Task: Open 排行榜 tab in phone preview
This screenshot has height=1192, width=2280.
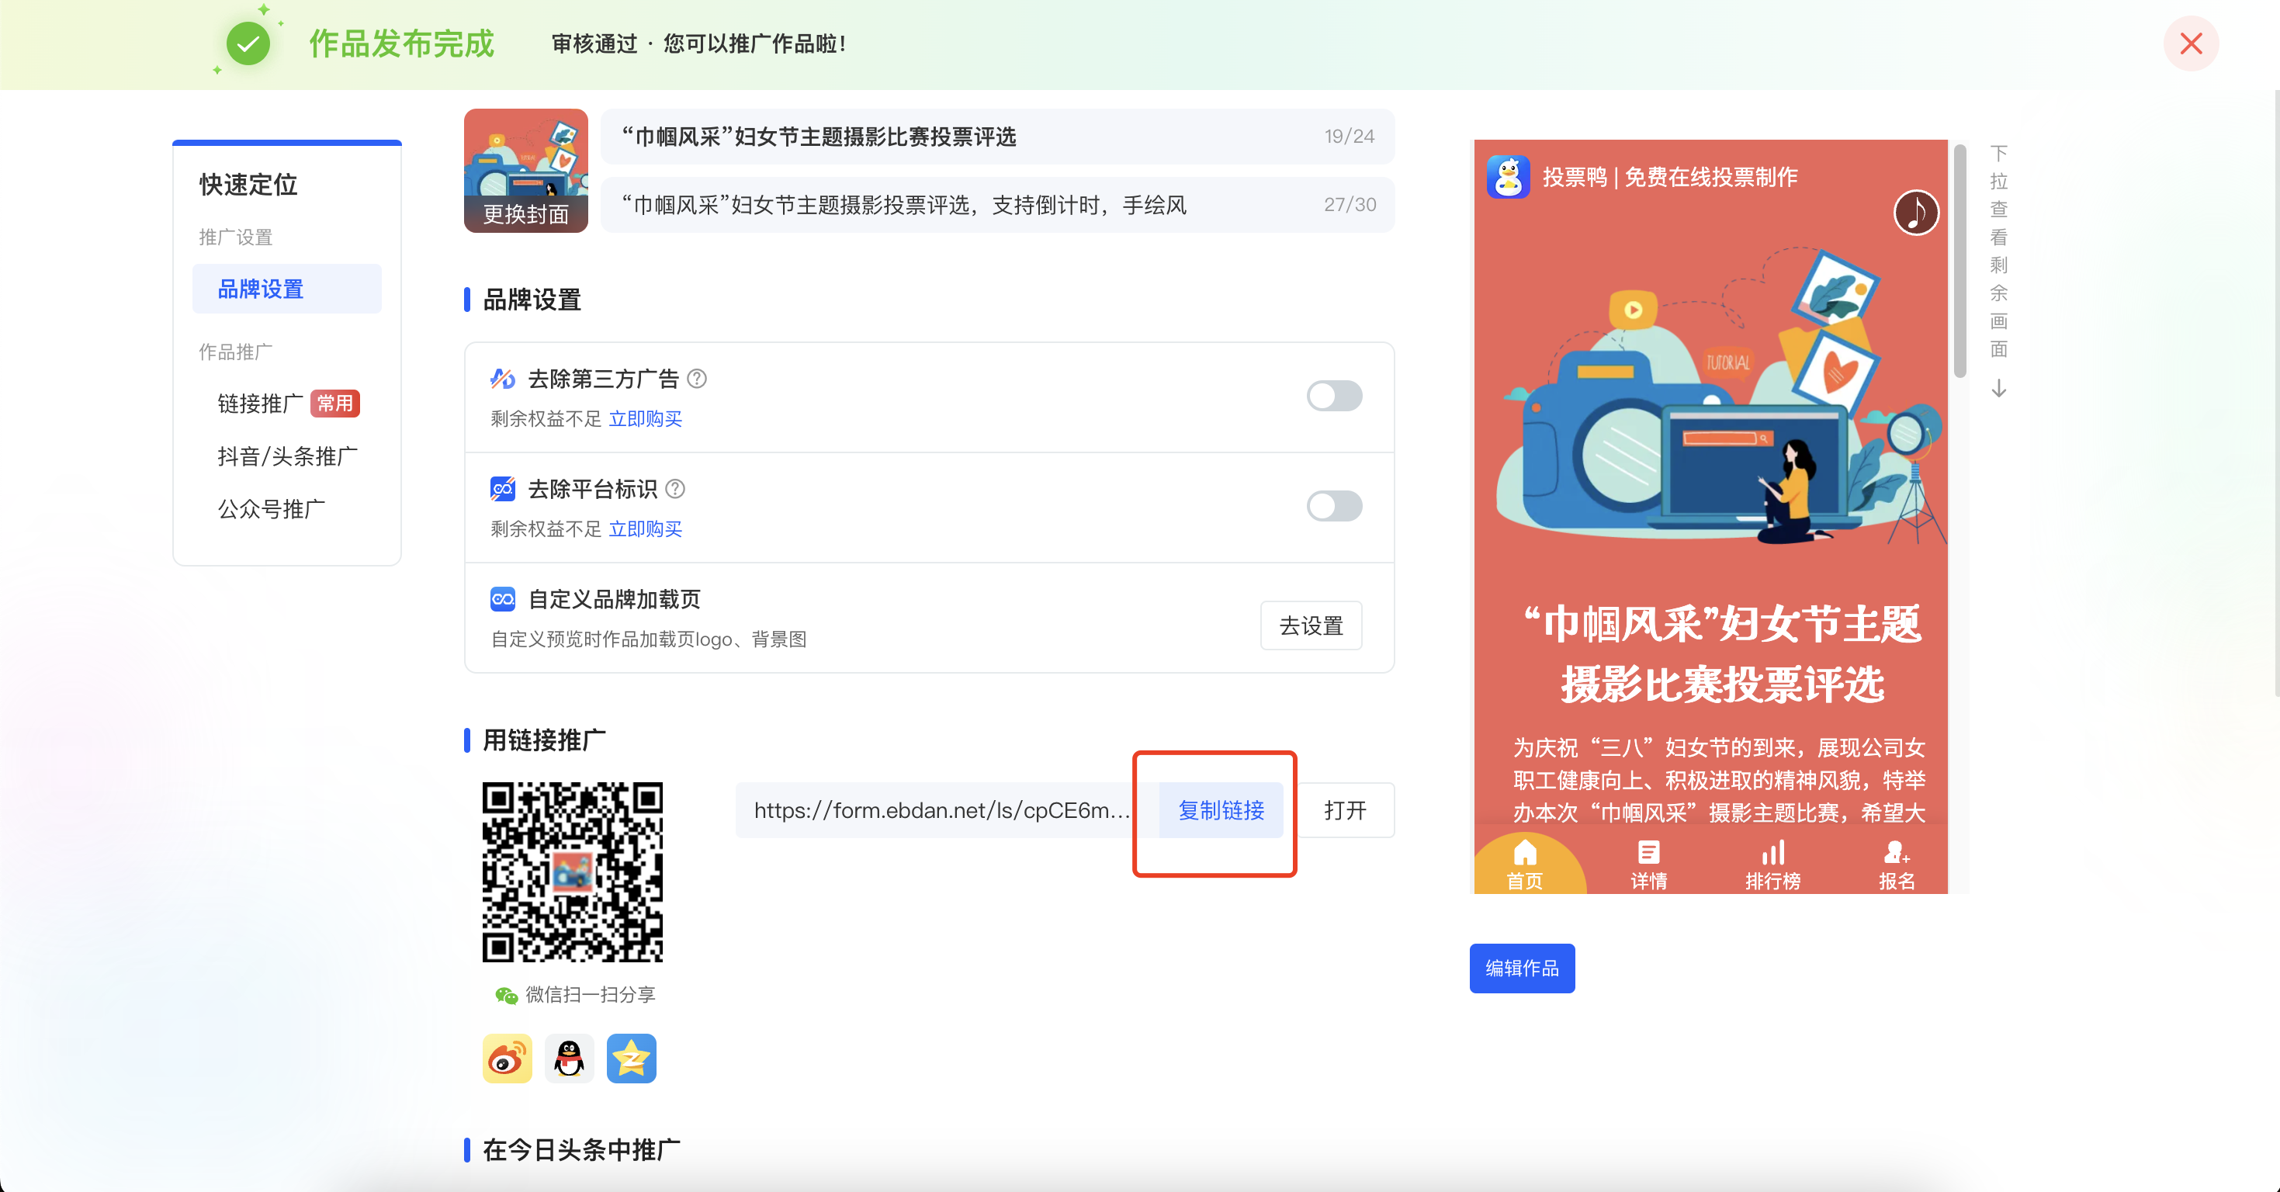Action: tap(1772, 865)
